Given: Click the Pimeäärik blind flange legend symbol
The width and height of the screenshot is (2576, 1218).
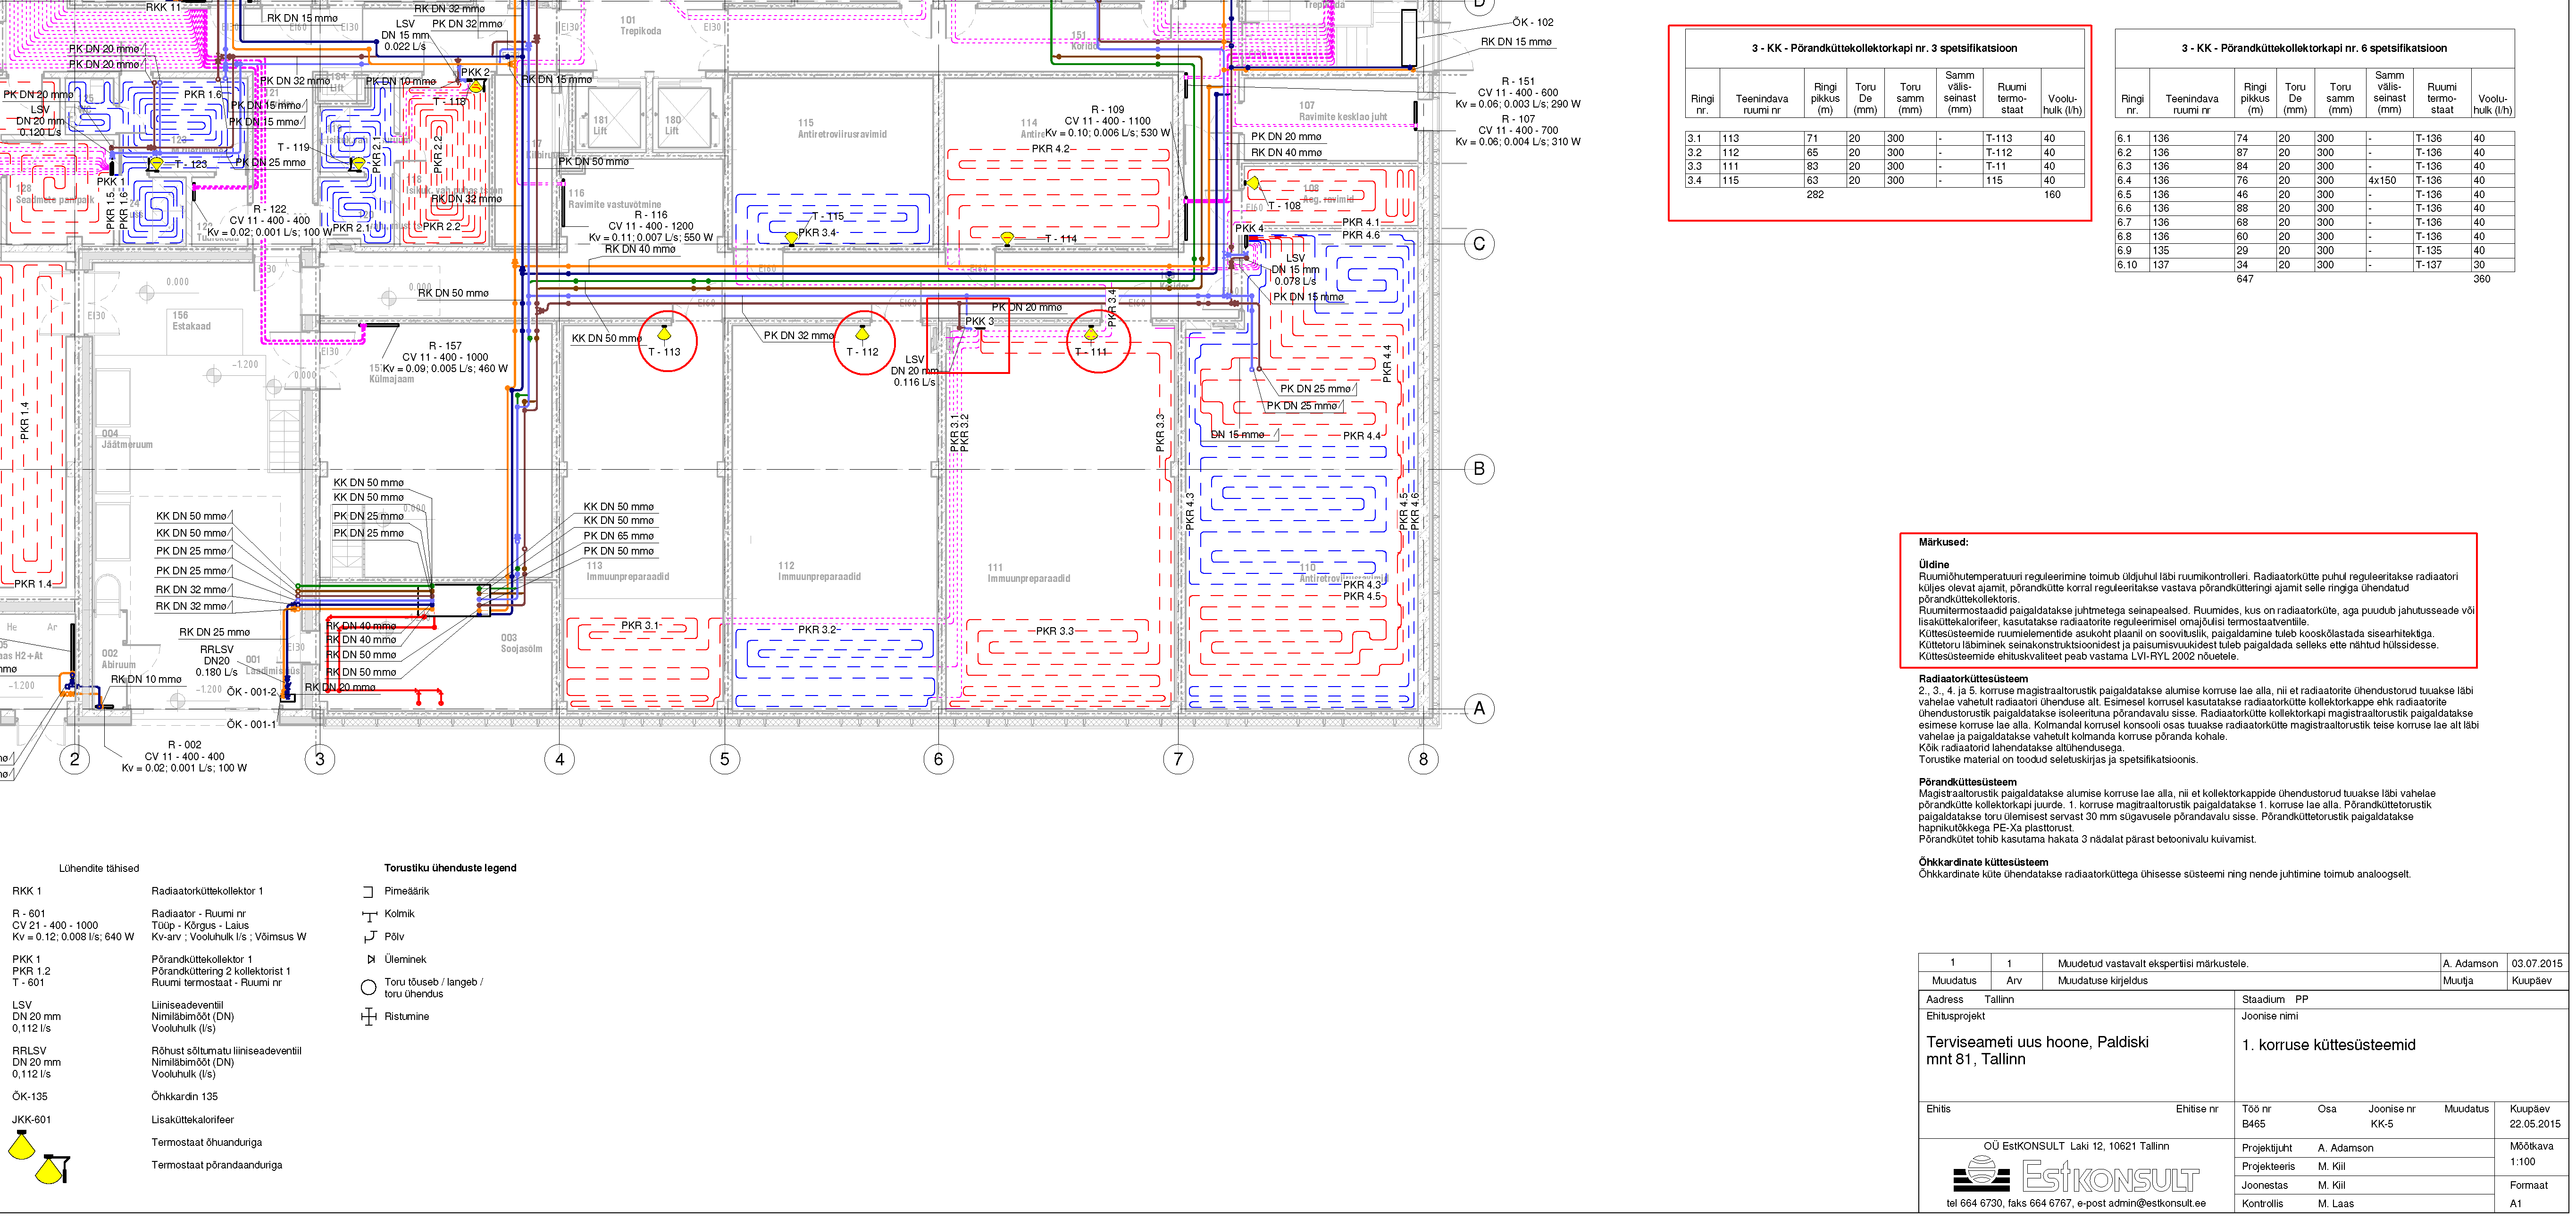Looking at the screenshot, I should 368,892.
